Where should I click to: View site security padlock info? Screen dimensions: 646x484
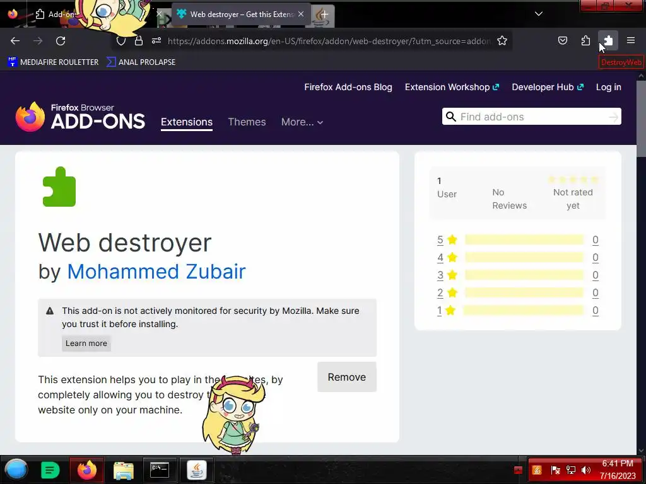pos(139,41)
